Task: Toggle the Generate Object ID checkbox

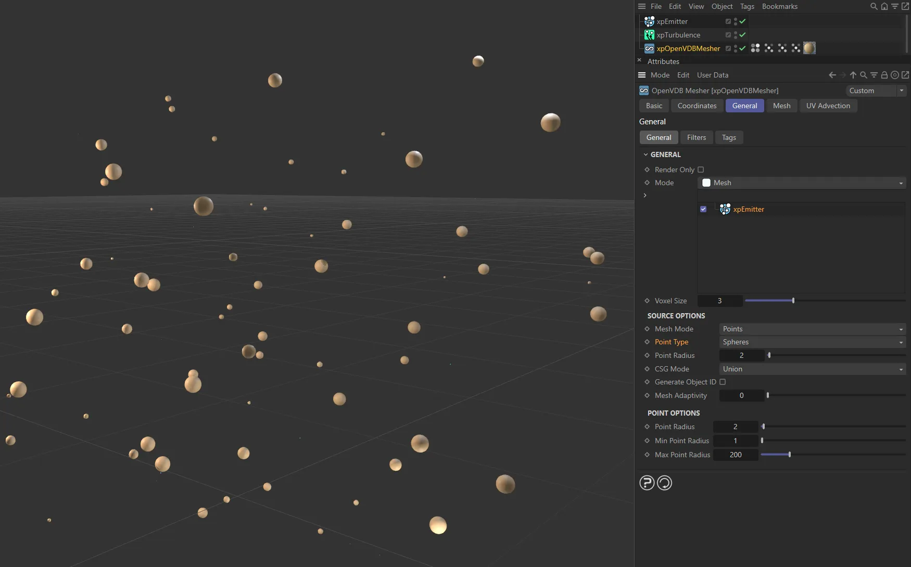Action: [723, 382]
